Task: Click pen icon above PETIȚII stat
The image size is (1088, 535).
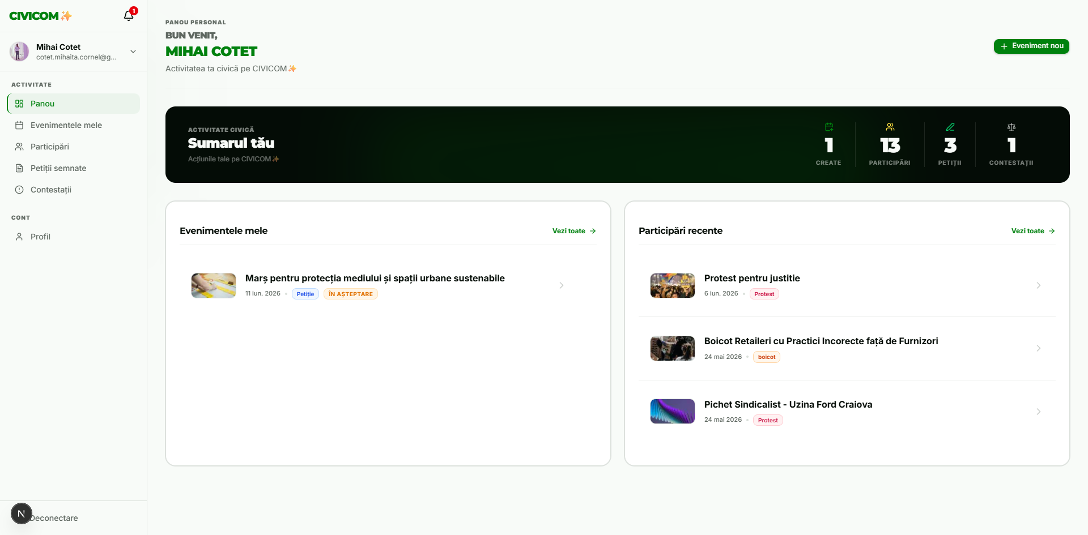Action: pos(950,127)
